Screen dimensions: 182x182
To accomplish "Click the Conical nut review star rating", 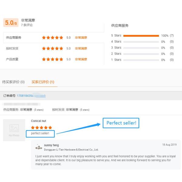I will tap(42, 128).
